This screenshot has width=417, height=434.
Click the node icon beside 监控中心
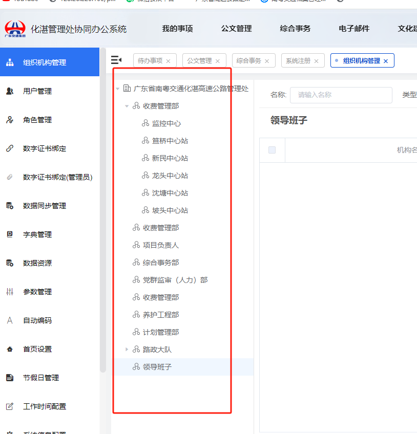145,123
